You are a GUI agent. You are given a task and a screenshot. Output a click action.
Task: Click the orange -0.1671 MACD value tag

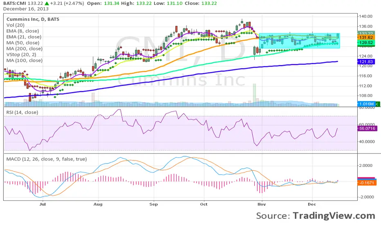[x=367, y=183]
